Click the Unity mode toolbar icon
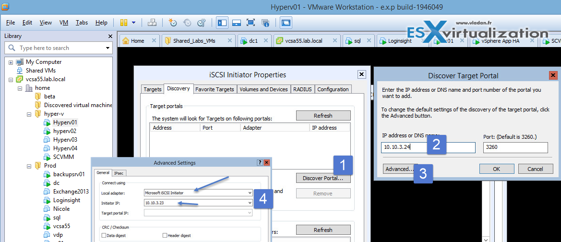Viewport: 561px width, 242px height. pyautogui.click(x=265, y=23)
